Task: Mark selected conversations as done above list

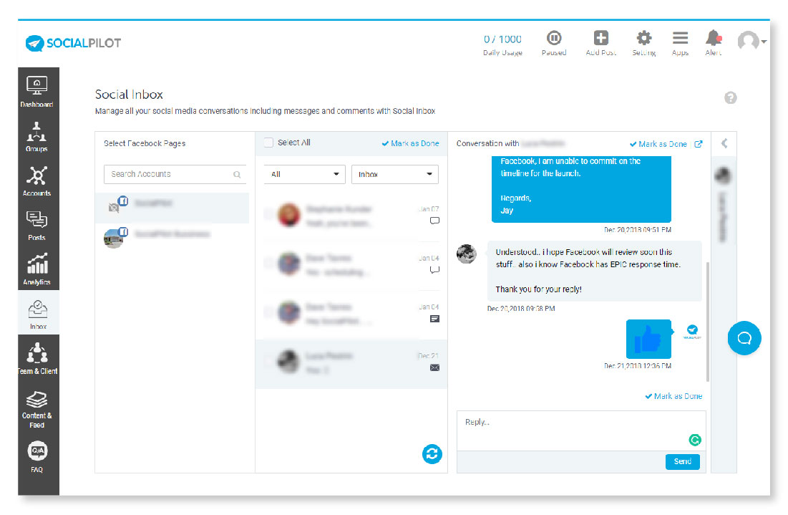Action: click(410, 143)
